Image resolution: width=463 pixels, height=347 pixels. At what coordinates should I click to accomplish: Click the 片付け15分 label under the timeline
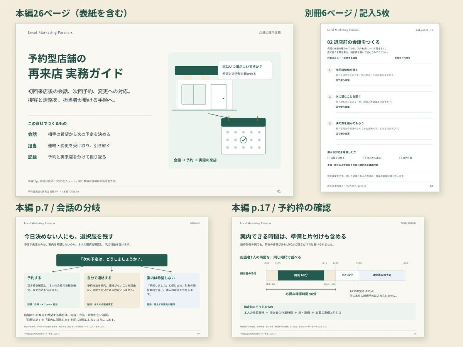(x=330, y=284)
